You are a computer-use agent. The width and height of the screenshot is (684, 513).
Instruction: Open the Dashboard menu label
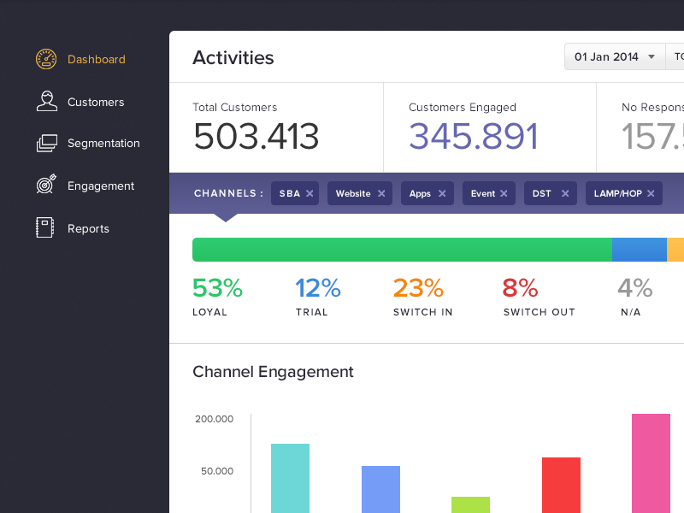point(97,59)
